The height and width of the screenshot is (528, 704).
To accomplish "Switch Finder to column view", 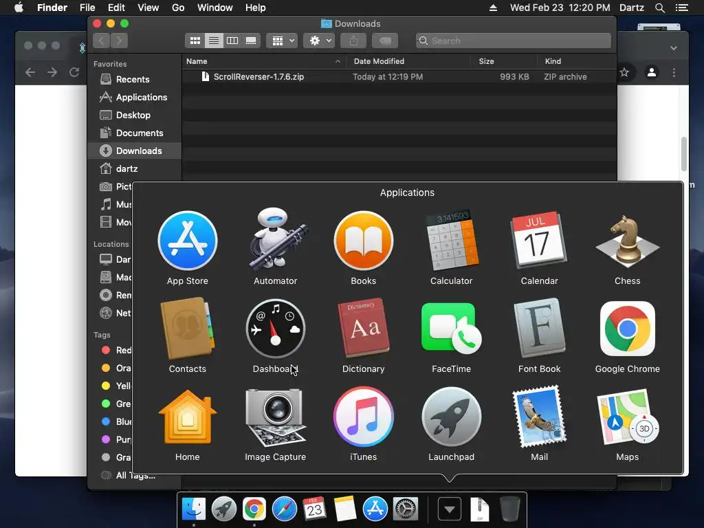I will point(232,41).
